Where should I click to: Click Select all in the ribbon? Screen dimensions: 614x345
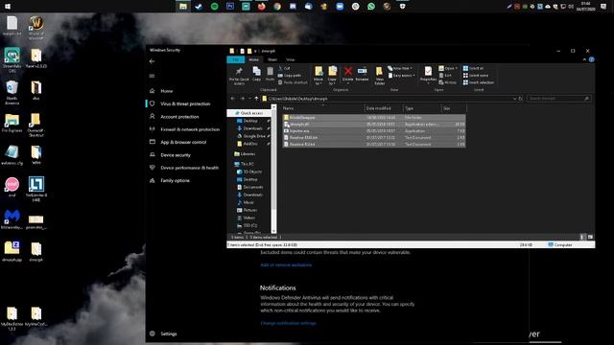click(473, 68)
